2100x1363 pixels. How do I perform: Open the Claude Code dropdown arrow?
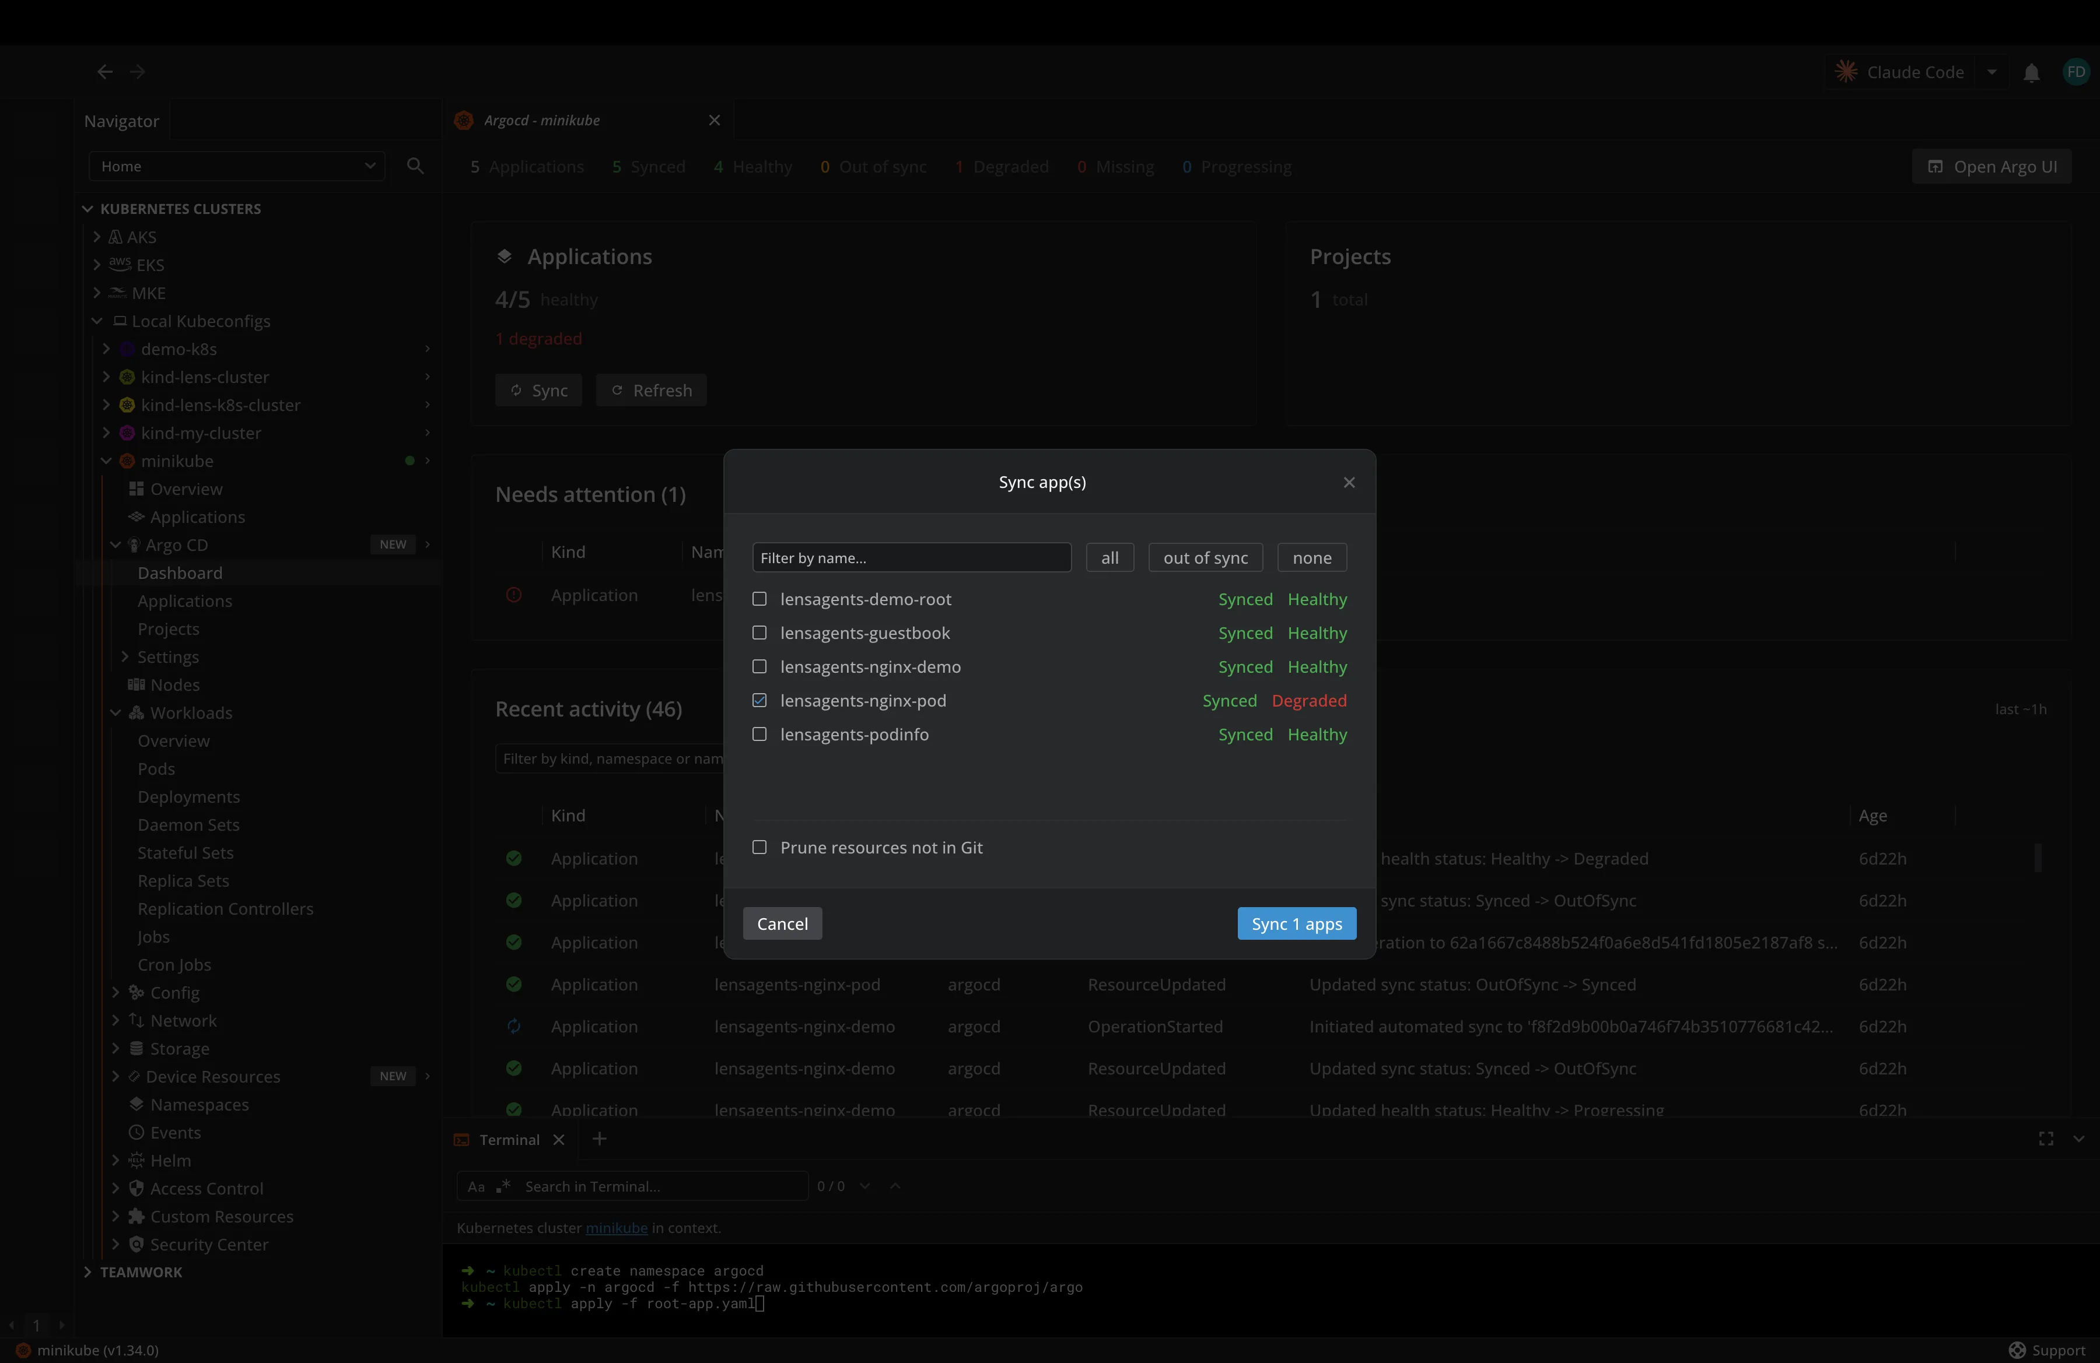point(1992,72)
